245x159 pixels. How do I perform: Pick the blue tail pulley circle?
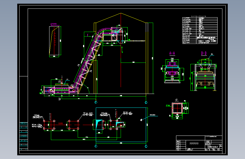point(47,90)
